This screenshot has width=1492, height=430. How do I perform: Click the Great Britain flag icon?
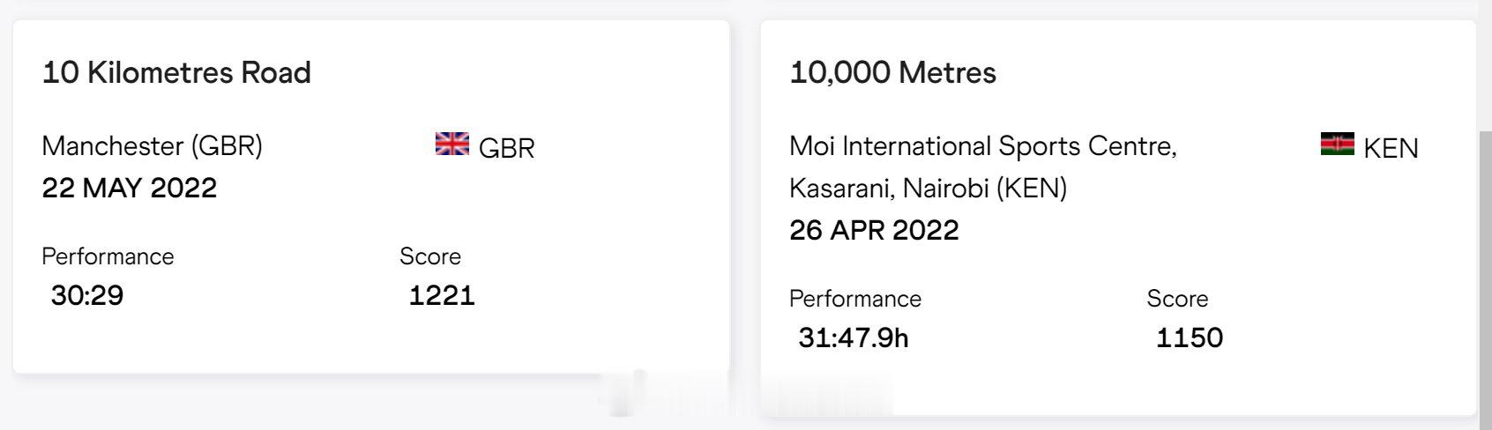click(451, 144)
